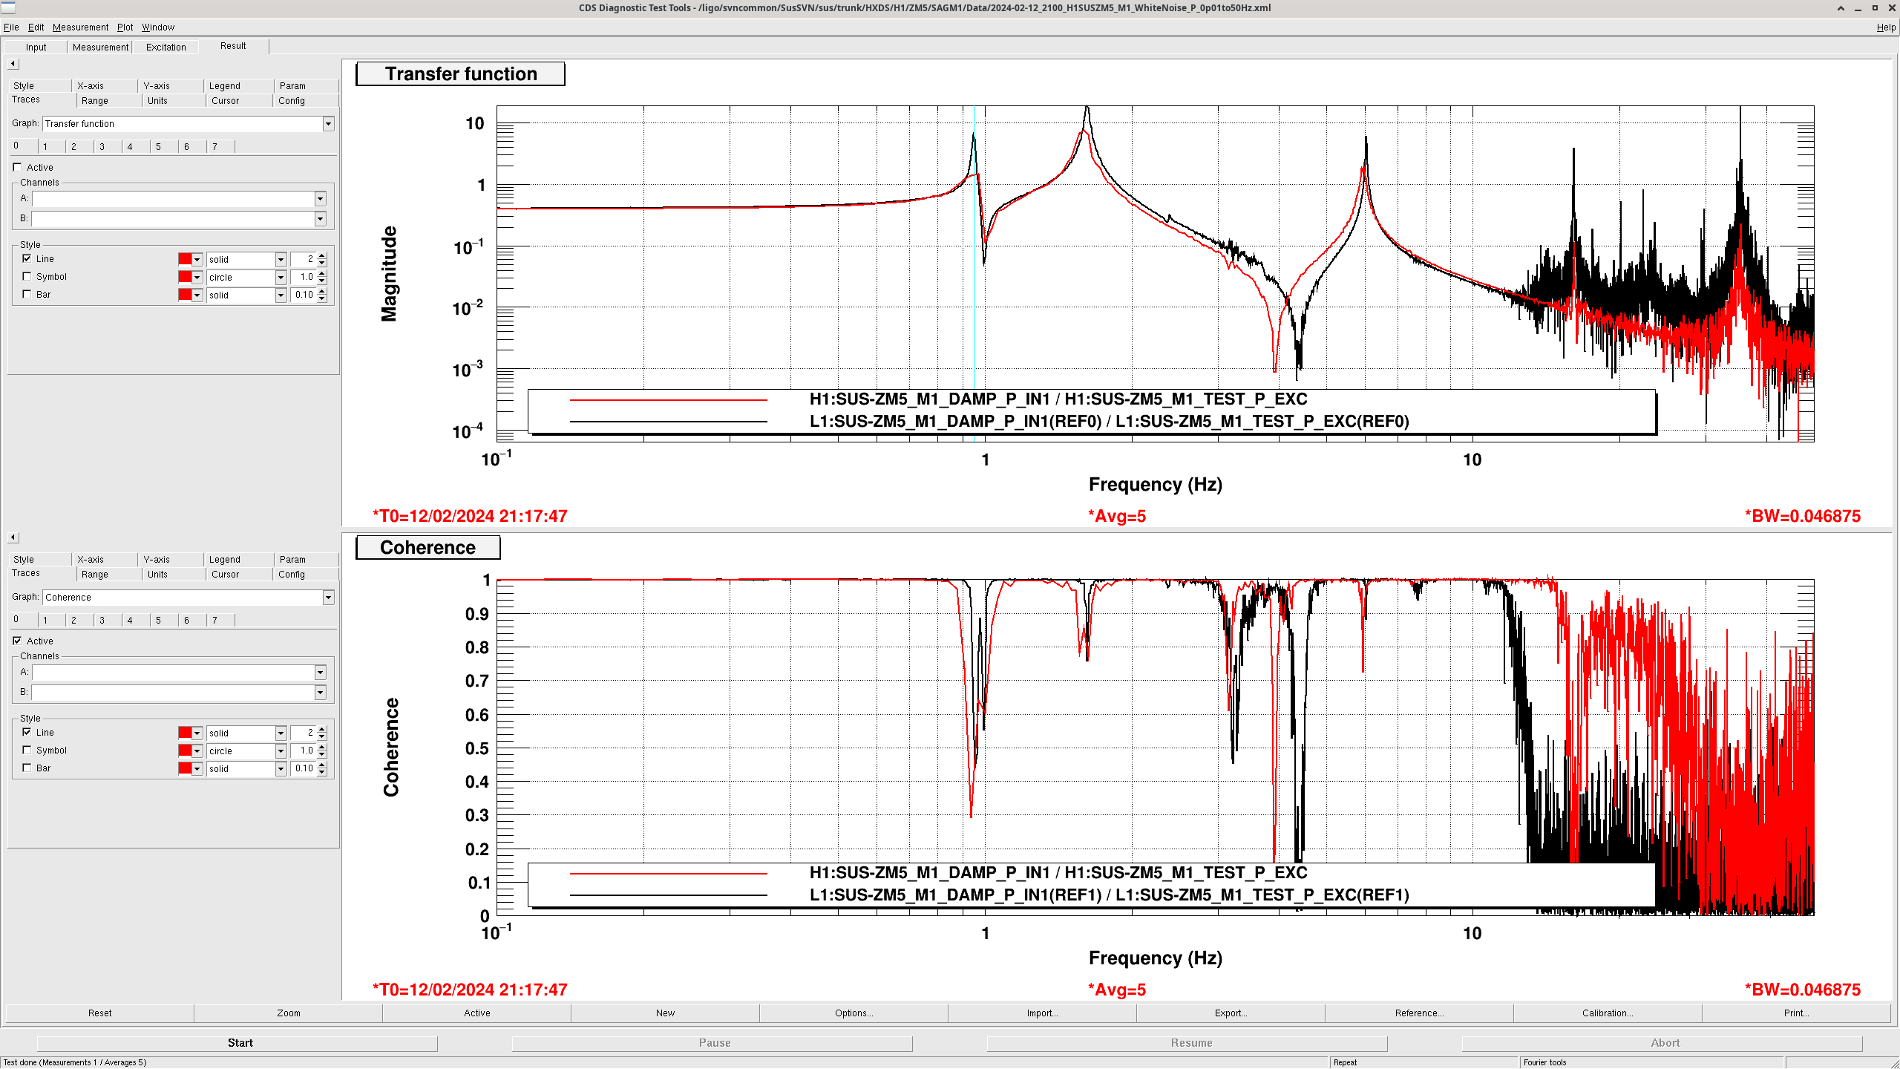
Task: Decrease lower Bar width stepper
Action: [x=322, y=772]
